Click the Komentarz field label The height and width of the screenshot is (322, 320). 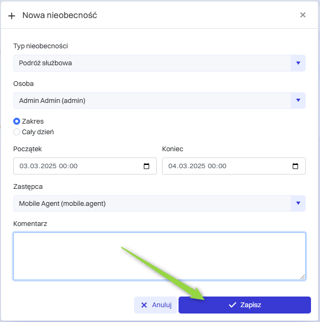[30, 224]
